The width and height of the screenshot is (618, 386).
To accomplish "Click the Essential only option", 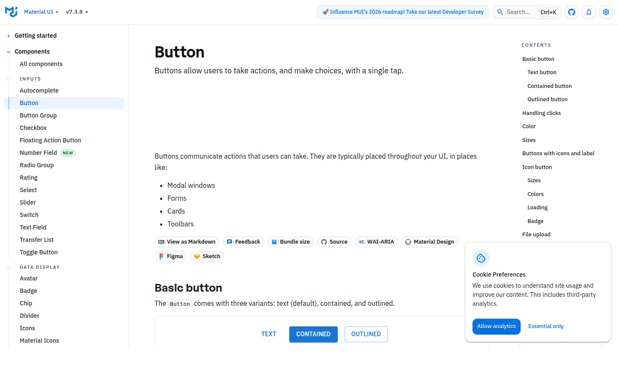I will [x=546, y=326].
